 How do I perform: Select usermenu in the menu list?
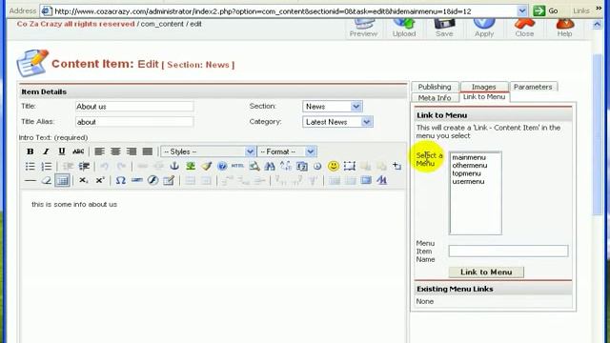468,182
